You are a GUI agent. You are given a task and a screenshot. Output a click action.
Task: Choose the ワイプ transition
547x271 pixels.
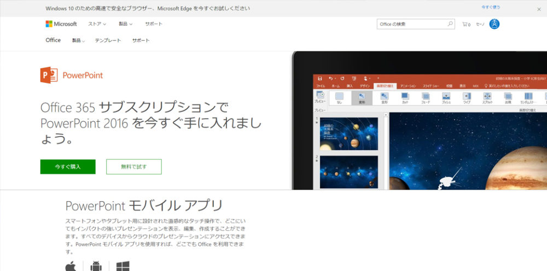tap(467, 98)
